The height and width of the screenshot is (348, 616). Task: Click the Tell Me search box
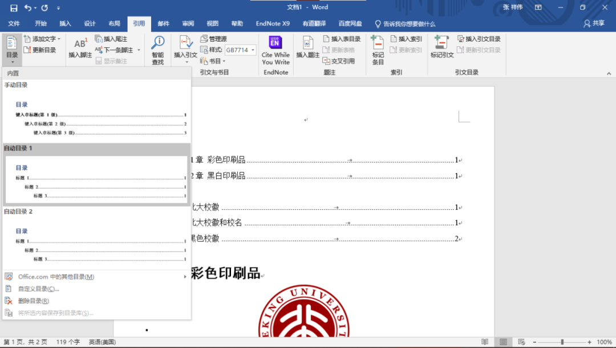tap(405, 24)
